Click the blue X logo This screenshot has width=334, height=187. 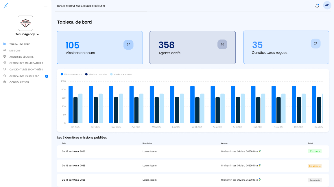pyautogui.click(x=6, y=6)
